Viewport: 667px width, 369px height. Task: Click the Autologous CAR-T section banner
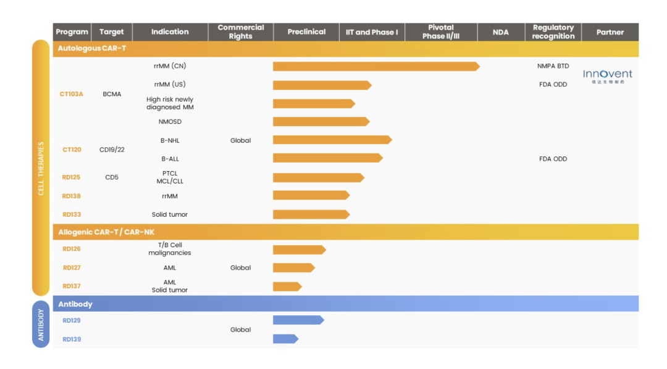point(346,48)
